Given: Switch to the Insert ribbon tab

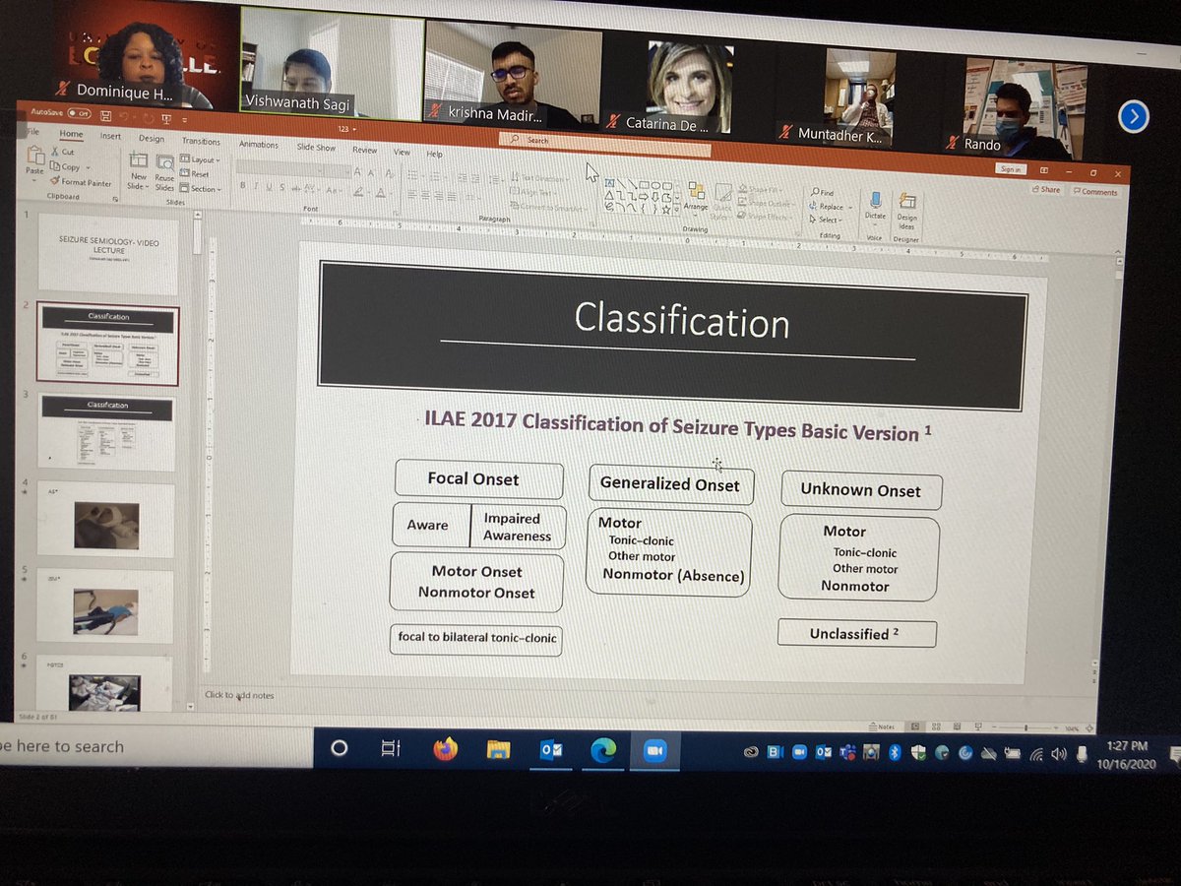Looking at the screenshot, I should point(110,136).
